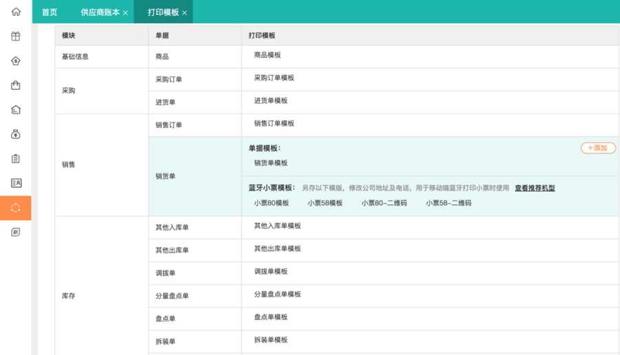Close the 供应商账本 tab

[125, 13]
